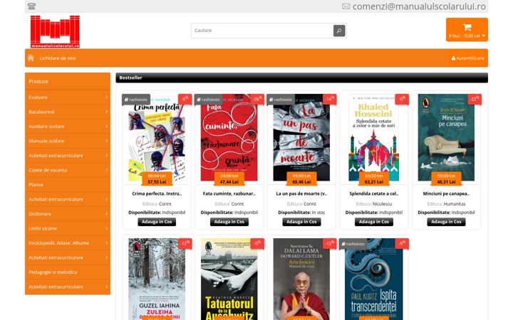The image size is (513, 320).
Task: Open the manualulscolarului.ro logo
Action: (55, 32)
